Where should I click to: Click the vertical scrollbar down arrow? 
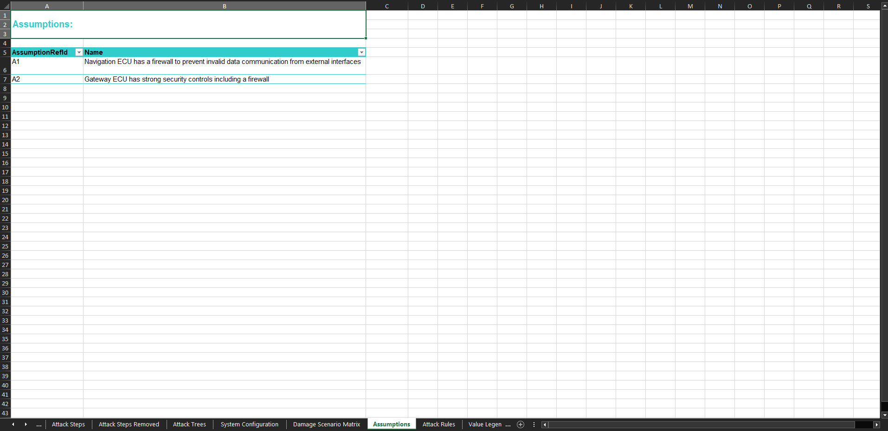coord(884,415)
